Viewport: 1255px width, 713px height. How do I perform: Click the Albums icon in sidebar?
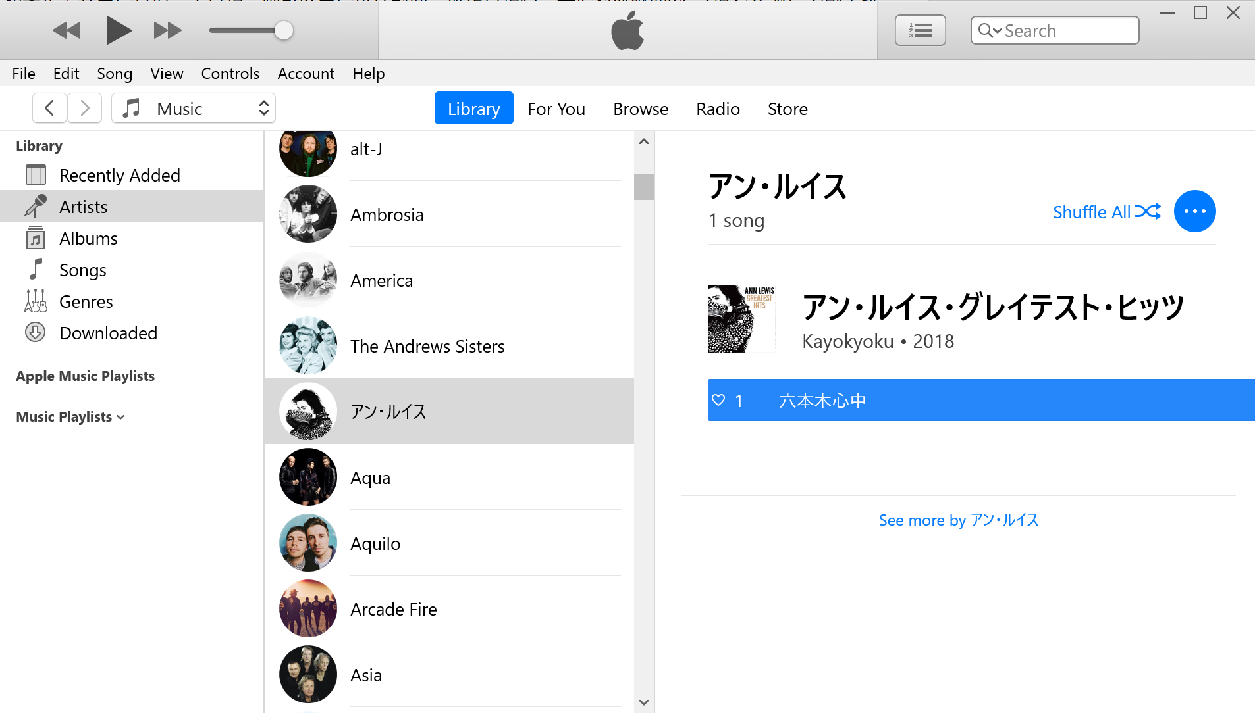coord(36,238)
